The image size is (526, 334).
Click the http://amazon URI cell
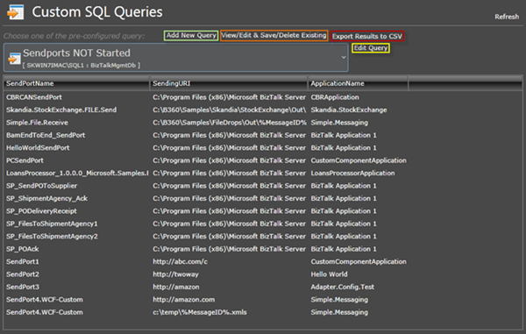click(176, 287)
